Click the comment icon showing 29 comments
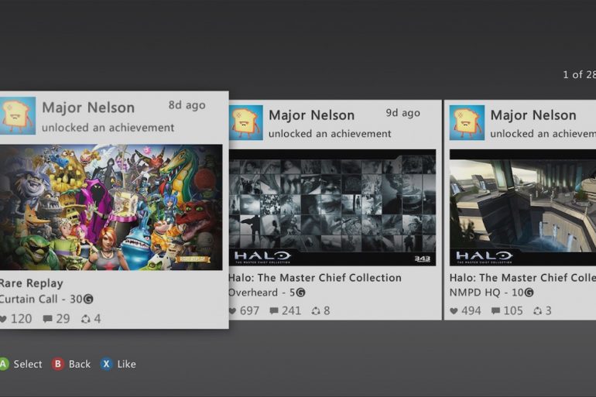The height and width of the screenshot is (397, 596). point(48,319)
